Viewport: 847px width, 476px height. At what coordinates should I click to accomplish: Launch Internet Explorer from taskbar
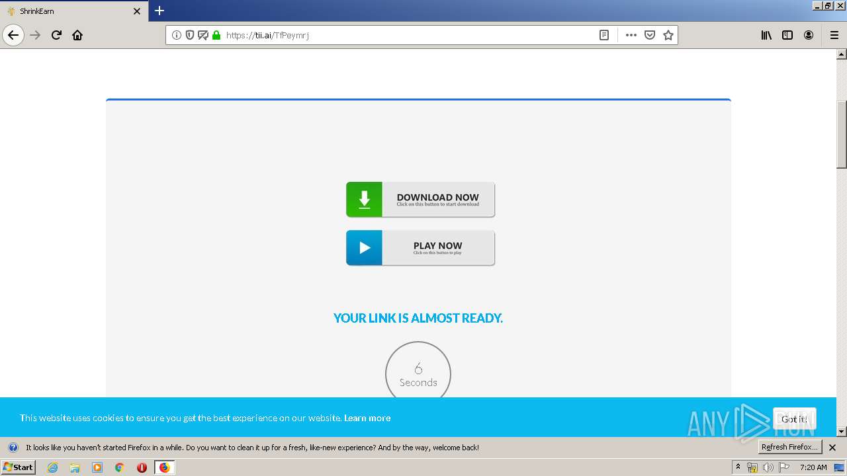pyautogui.click(x=52, y=467)
